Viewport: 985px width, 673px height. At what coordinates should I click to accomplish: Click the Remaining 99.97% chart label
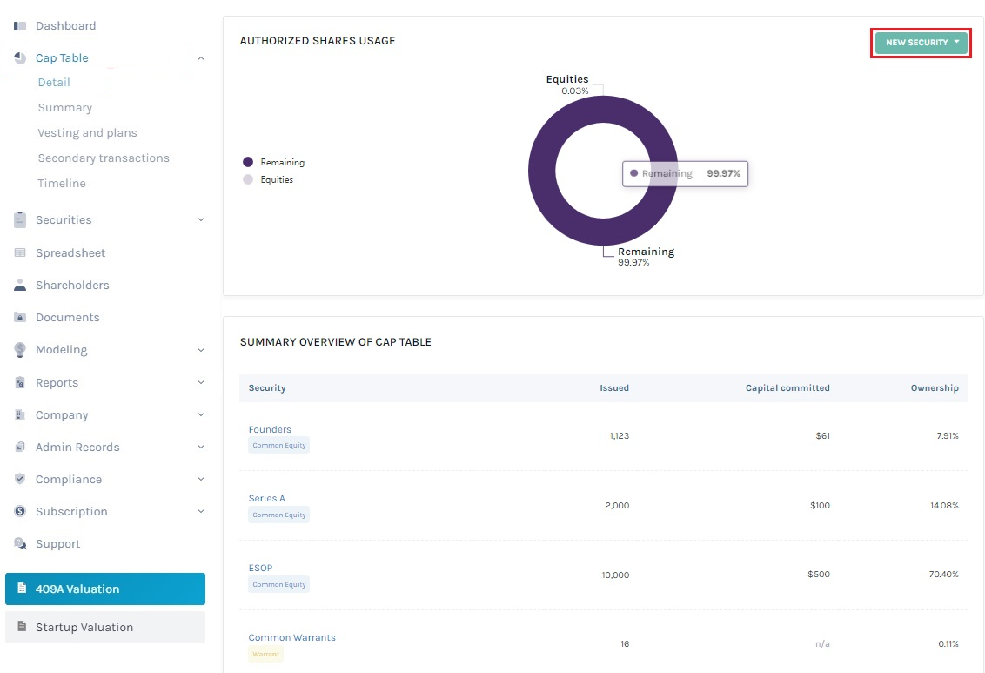pos(646,256)
